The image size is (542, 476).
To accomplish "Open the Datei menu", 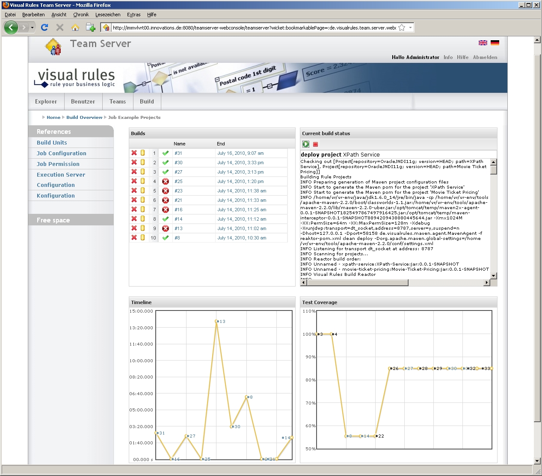I will coord(10,15).
